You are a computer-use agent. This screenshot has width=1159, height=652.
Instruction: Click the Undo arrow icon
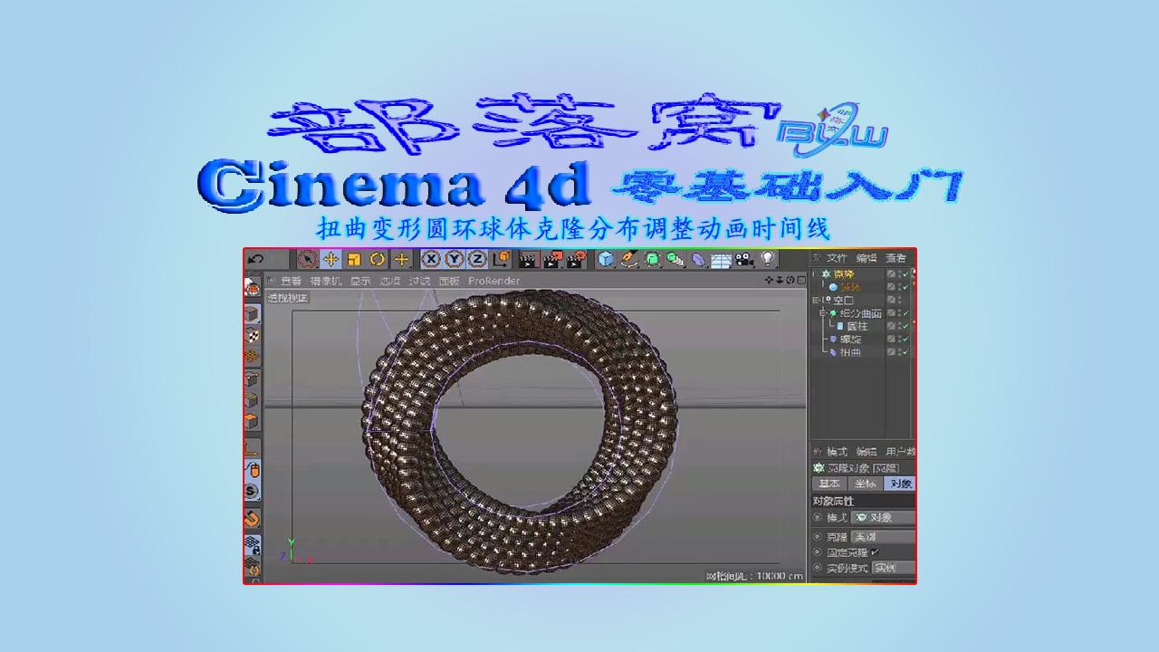pos(255,259)
